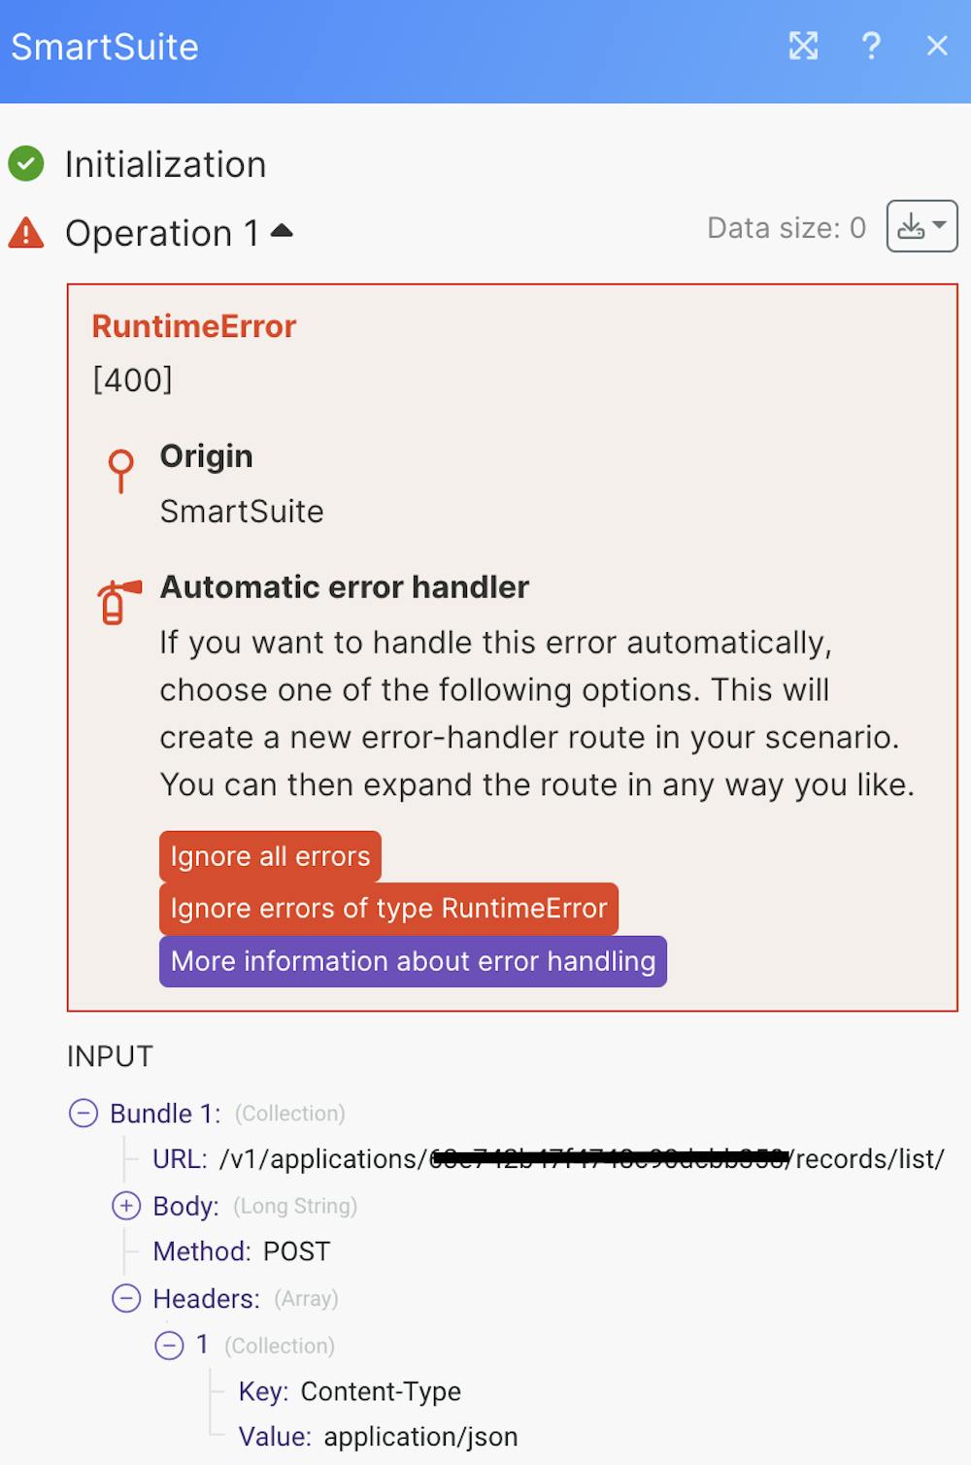
Task: Collapse Operation 1 using the arrow
Action: 282,231
